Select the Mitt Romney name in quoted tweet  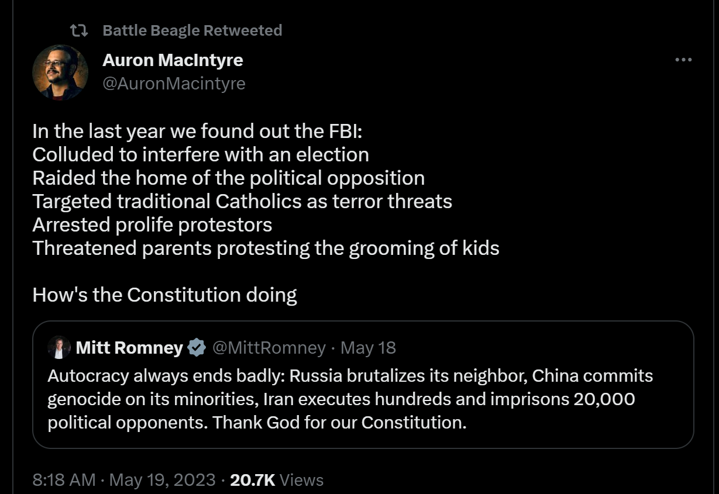coord(129,348)
